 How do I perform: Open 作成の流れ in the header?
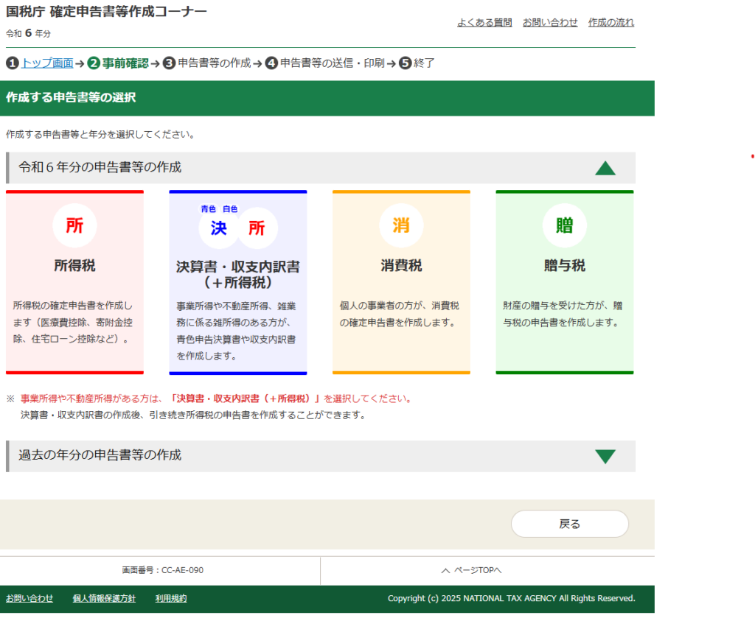(x=610, y=23)
